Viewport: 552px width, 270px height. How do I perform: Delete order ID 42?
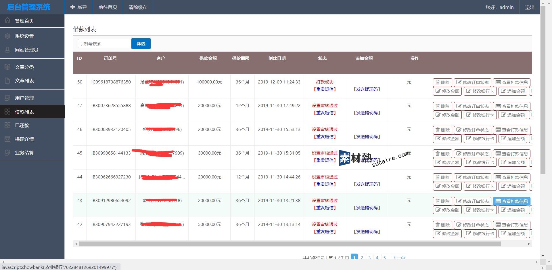point(442,225)
